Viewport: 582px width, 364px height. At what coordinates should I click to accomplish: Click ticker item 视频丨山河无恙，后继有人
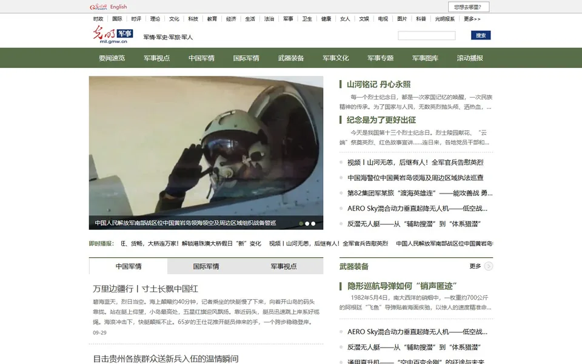click(329, 244)
